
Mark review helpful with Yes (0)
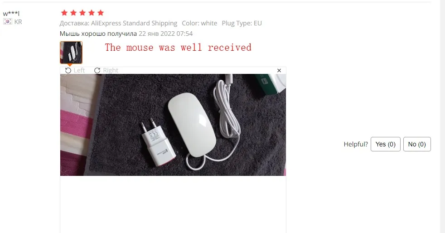point(385,144)
